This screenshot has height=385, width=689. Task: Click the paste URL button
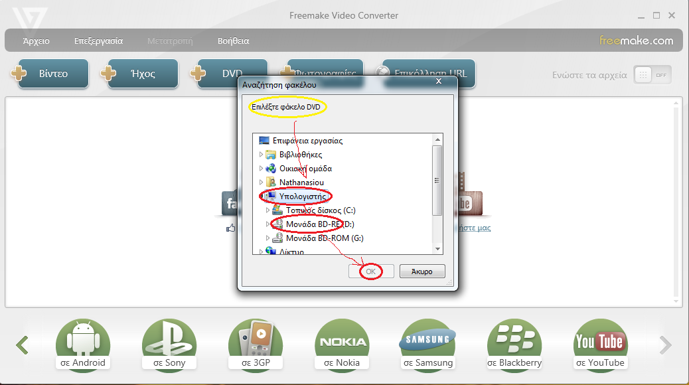point(429,70)
